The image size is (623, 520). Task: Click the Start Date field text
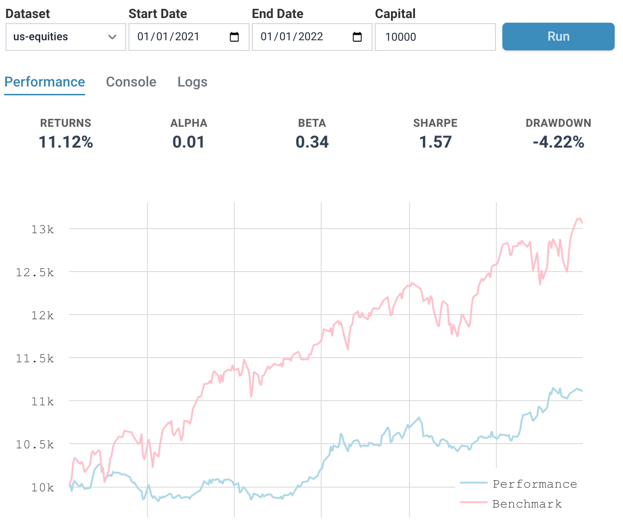168,37
